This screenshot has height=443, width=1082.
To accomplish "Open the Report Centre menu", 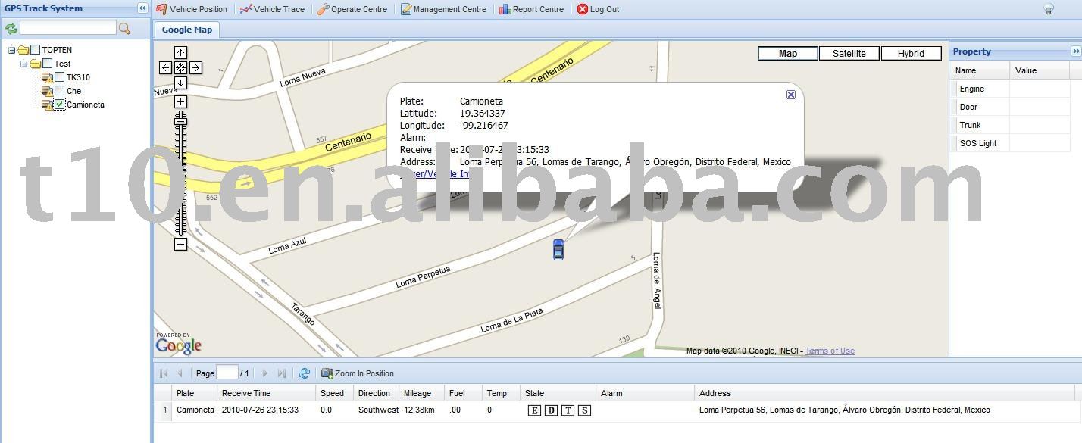I will (x=532, y=9).
